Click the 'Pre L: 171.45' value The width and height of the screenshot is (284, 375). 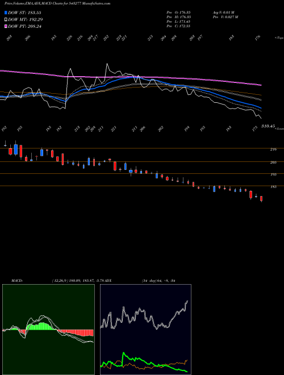[x=178, y=22]
